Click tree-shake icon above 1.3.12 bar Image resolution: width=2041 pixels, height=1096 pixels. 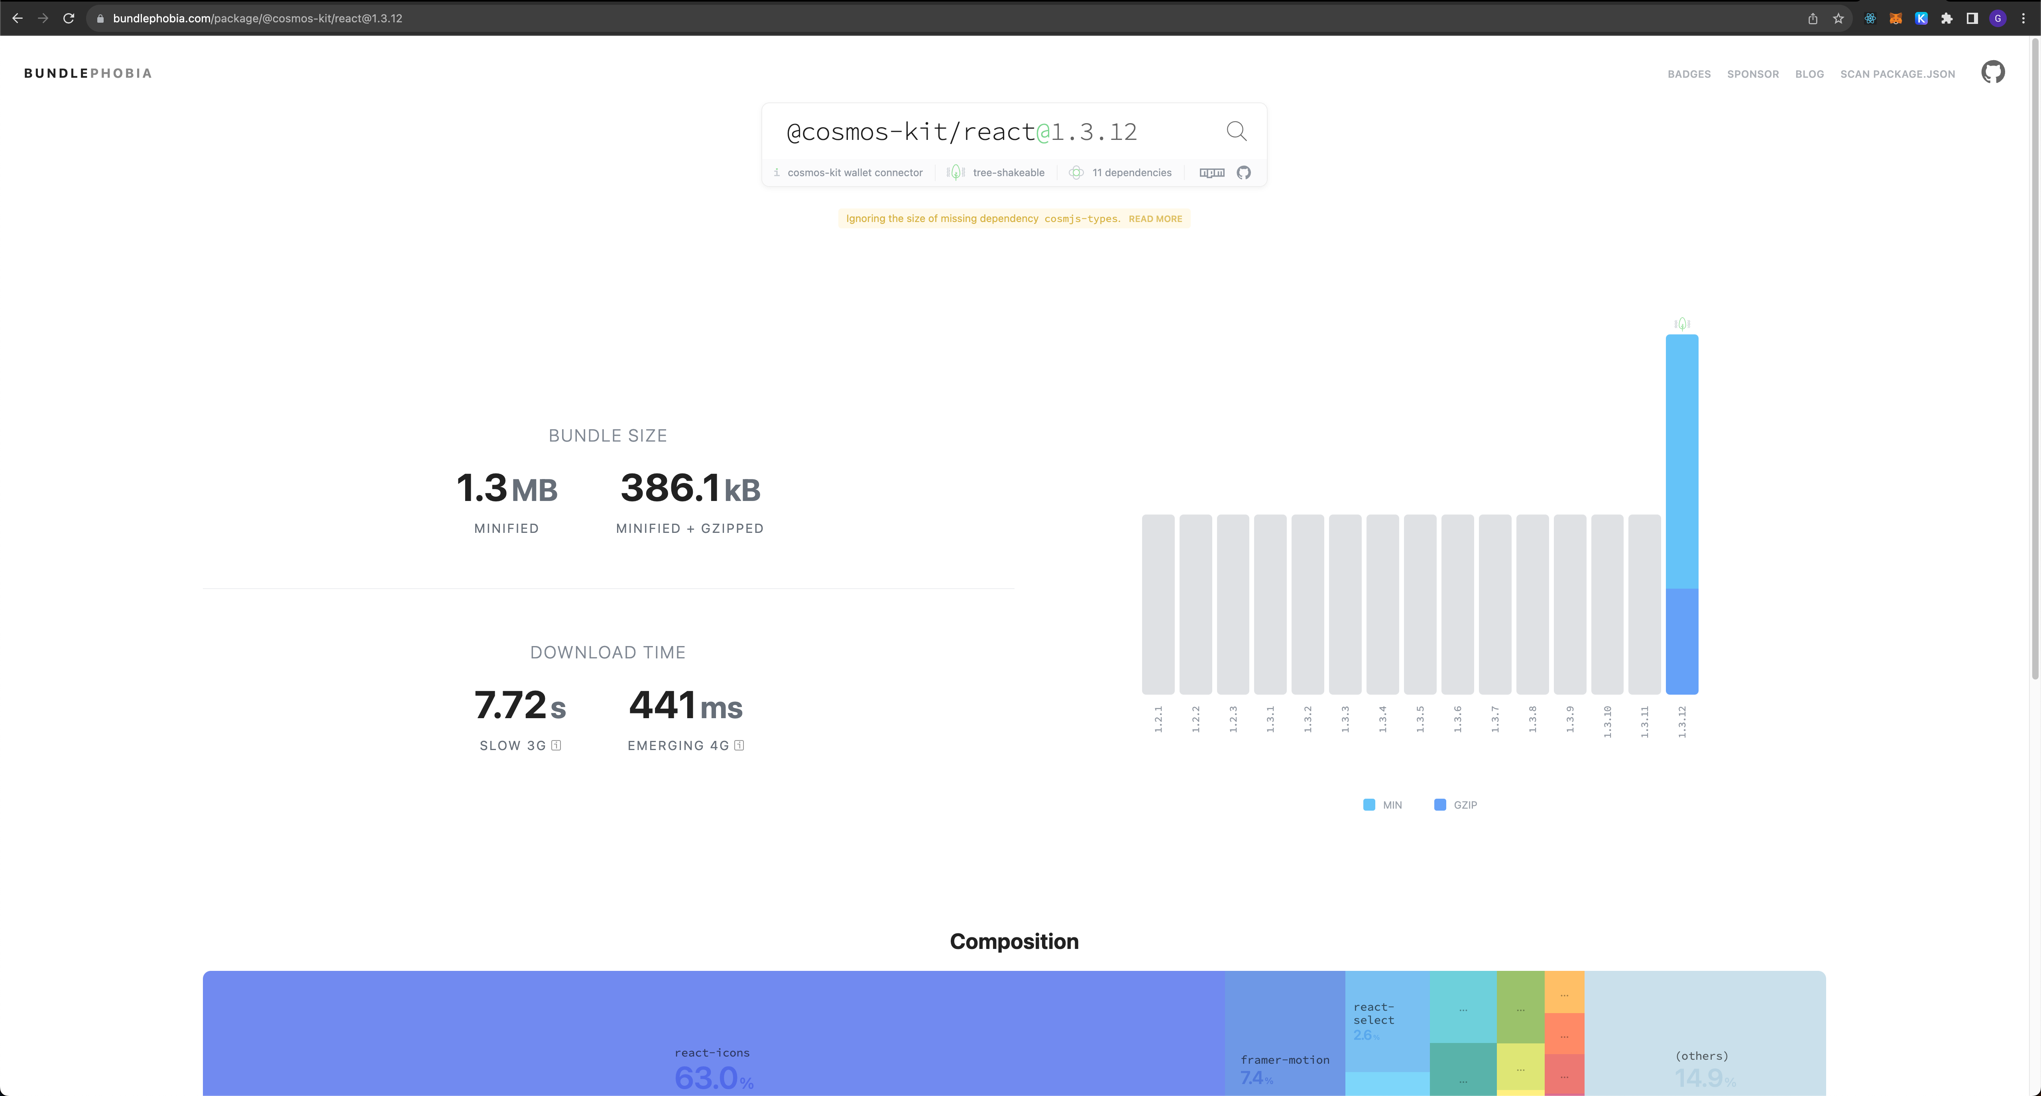coord(1682,324)
